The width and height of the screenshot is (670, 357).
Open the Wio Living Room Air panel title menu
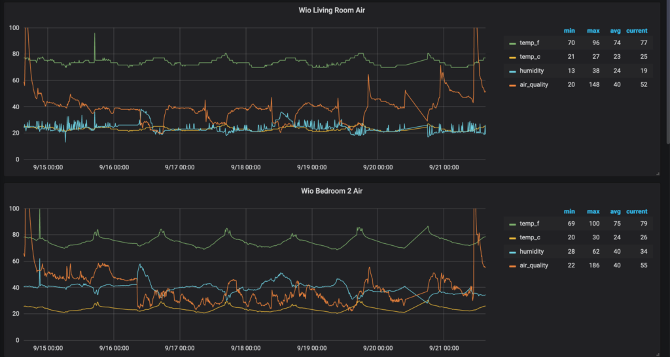(334, 8)
